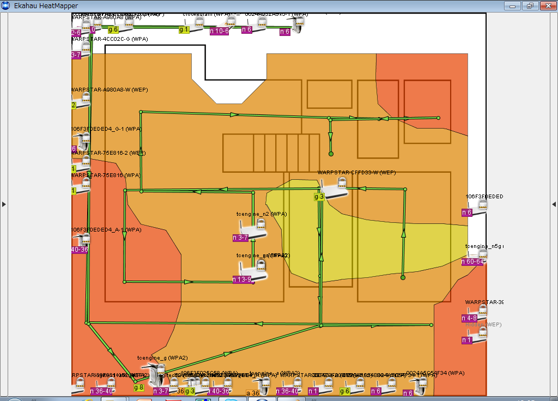Select the n 60-64 channel badge

tap(472, 262)
